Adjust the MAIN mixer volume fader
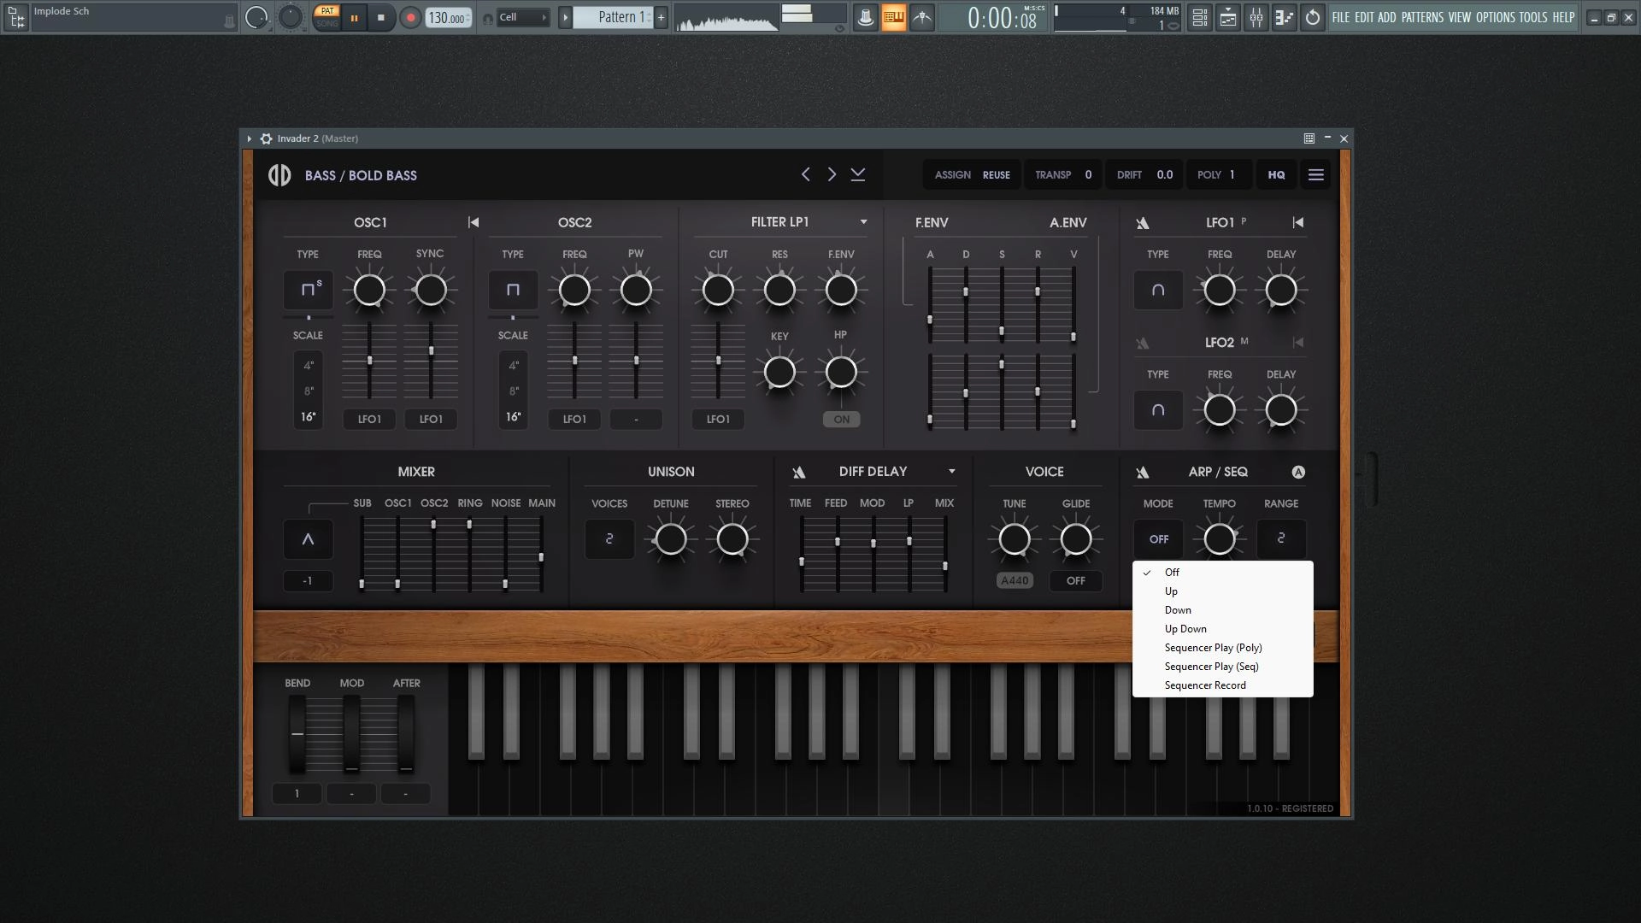 click(x=541, y=557)
